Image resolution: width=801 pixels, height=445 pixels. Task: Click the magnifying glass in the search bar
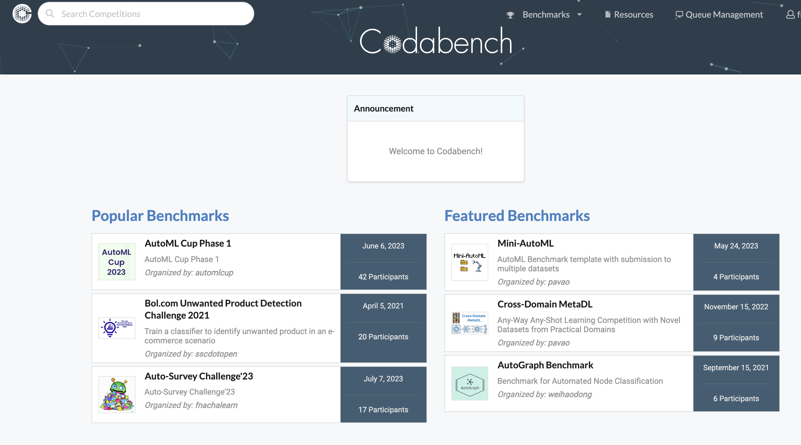[x=51, y=14]
